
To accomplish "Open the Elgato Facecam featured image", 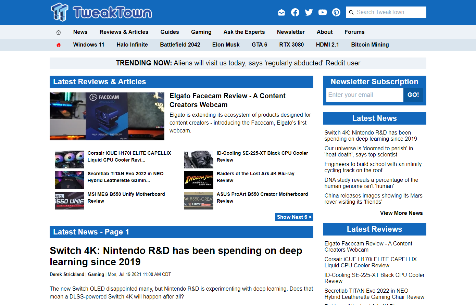I will coord(107,116).
